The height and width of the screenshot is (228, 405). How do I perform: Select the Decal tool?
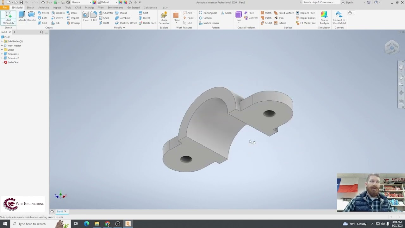coord(72,13)
